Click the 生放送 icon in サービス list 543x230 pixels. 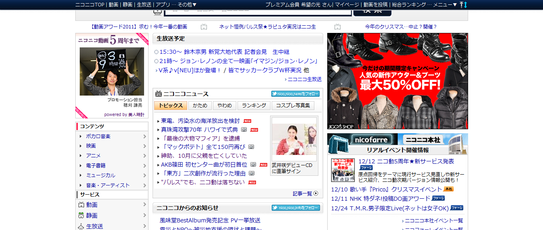click(81, 226)
